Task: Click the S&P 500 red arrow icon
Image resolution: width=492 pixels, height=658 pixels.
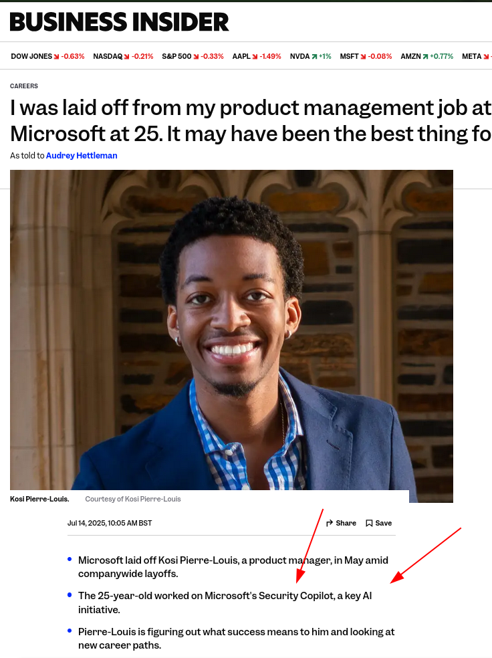Action: click(196, 57)
